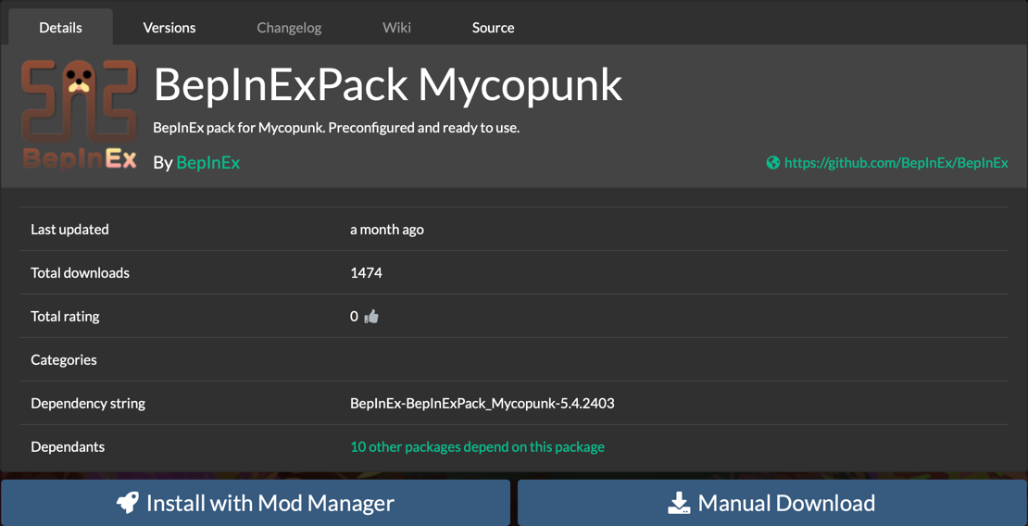Open the Wiki tab

(396, 28)
